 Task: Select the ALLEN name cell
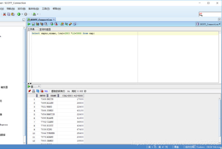52,103
